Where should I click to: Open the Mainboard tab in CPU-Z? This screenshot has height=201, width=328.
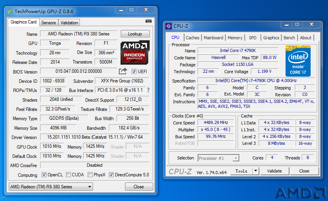pos(213,38)
